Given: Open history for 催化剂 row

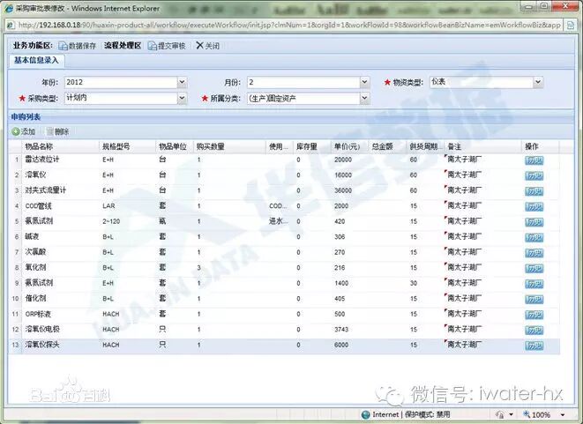Looking at the screenshot, I should 534,299.
